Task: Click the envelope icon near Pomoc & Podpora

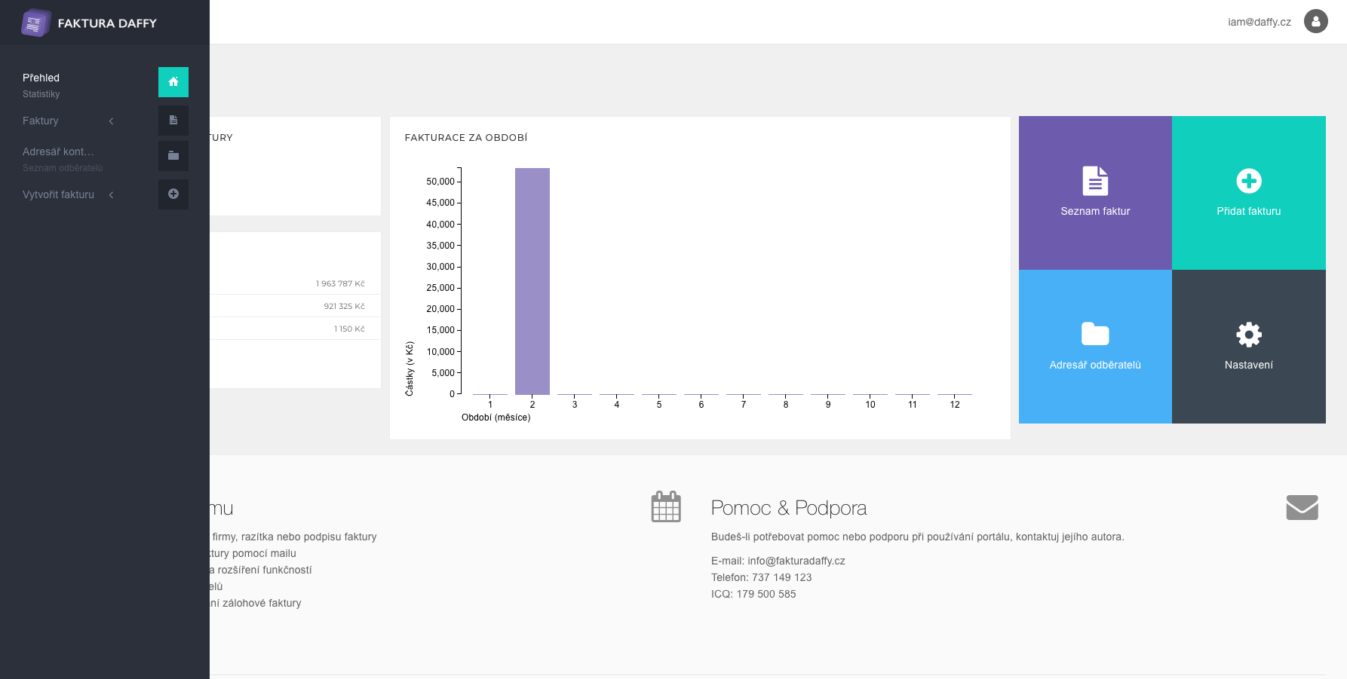Action: pos(1302,507)
